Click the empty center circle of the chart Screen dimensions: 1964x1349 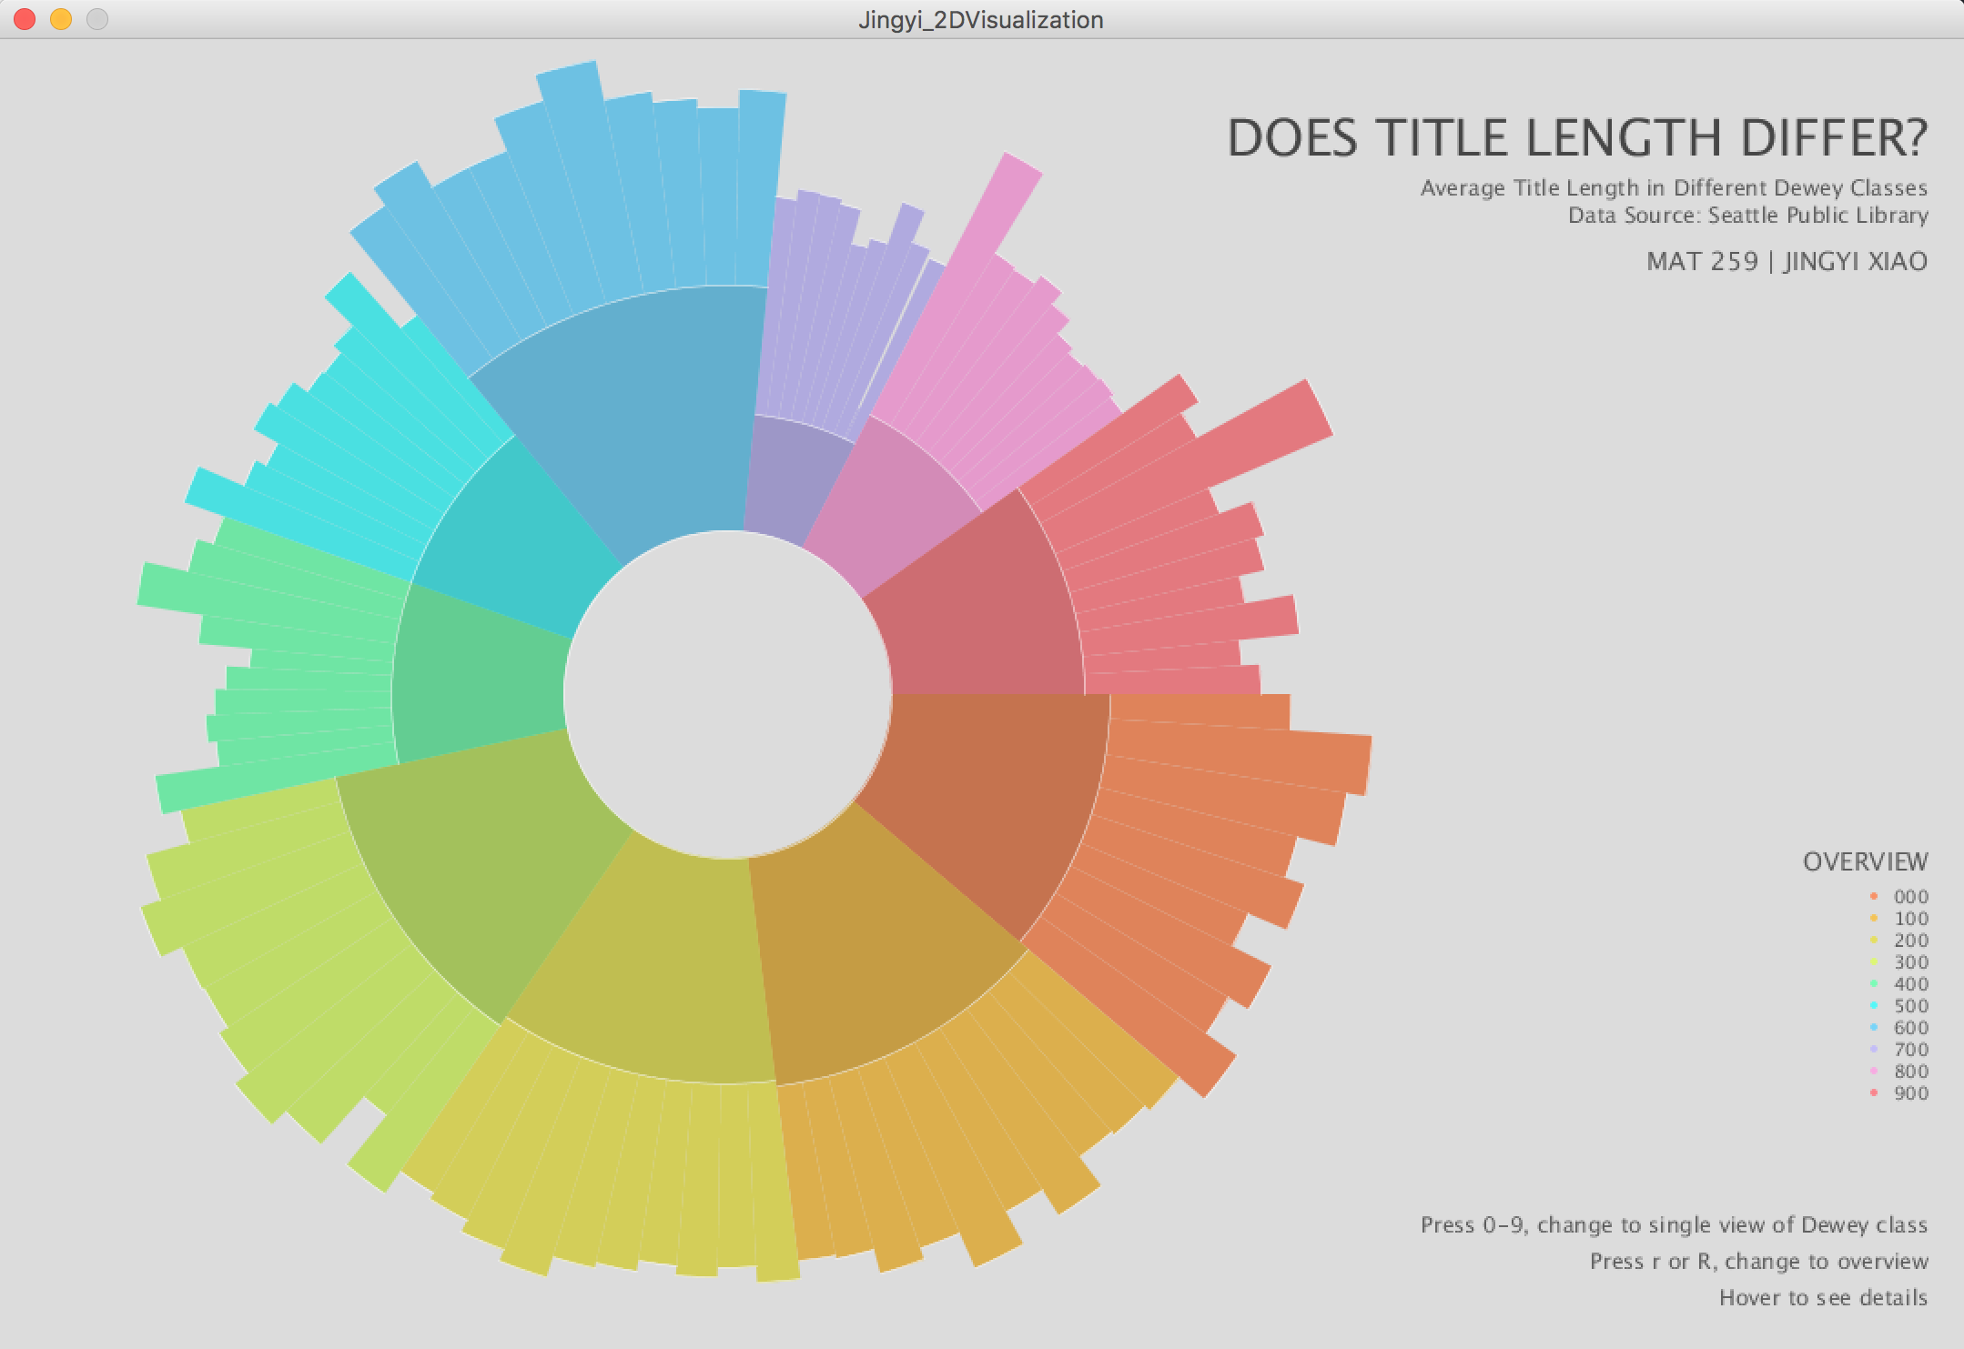tap(727, 695)
